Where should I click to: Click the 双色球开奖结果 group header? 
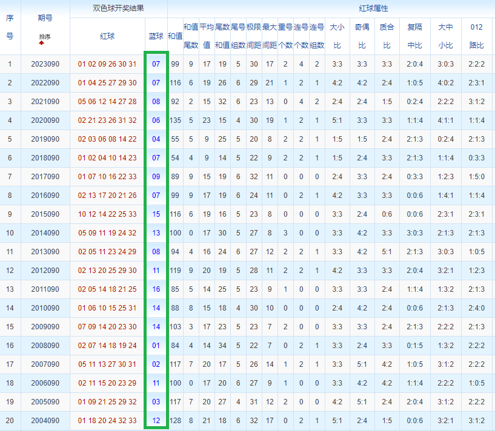point(118,8)
